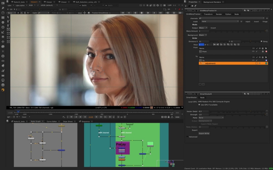Disable 'Use GPU if available' checkbox
Screen dimensions: 273x170
tap(199, 105)
